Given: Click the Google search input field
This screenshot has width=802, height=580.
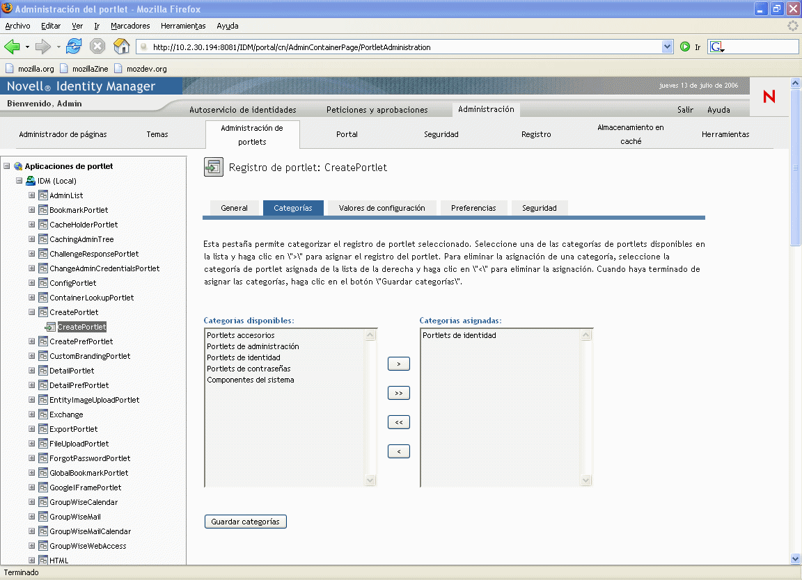Looking at the screenshot, I should (x=761, y=47).
